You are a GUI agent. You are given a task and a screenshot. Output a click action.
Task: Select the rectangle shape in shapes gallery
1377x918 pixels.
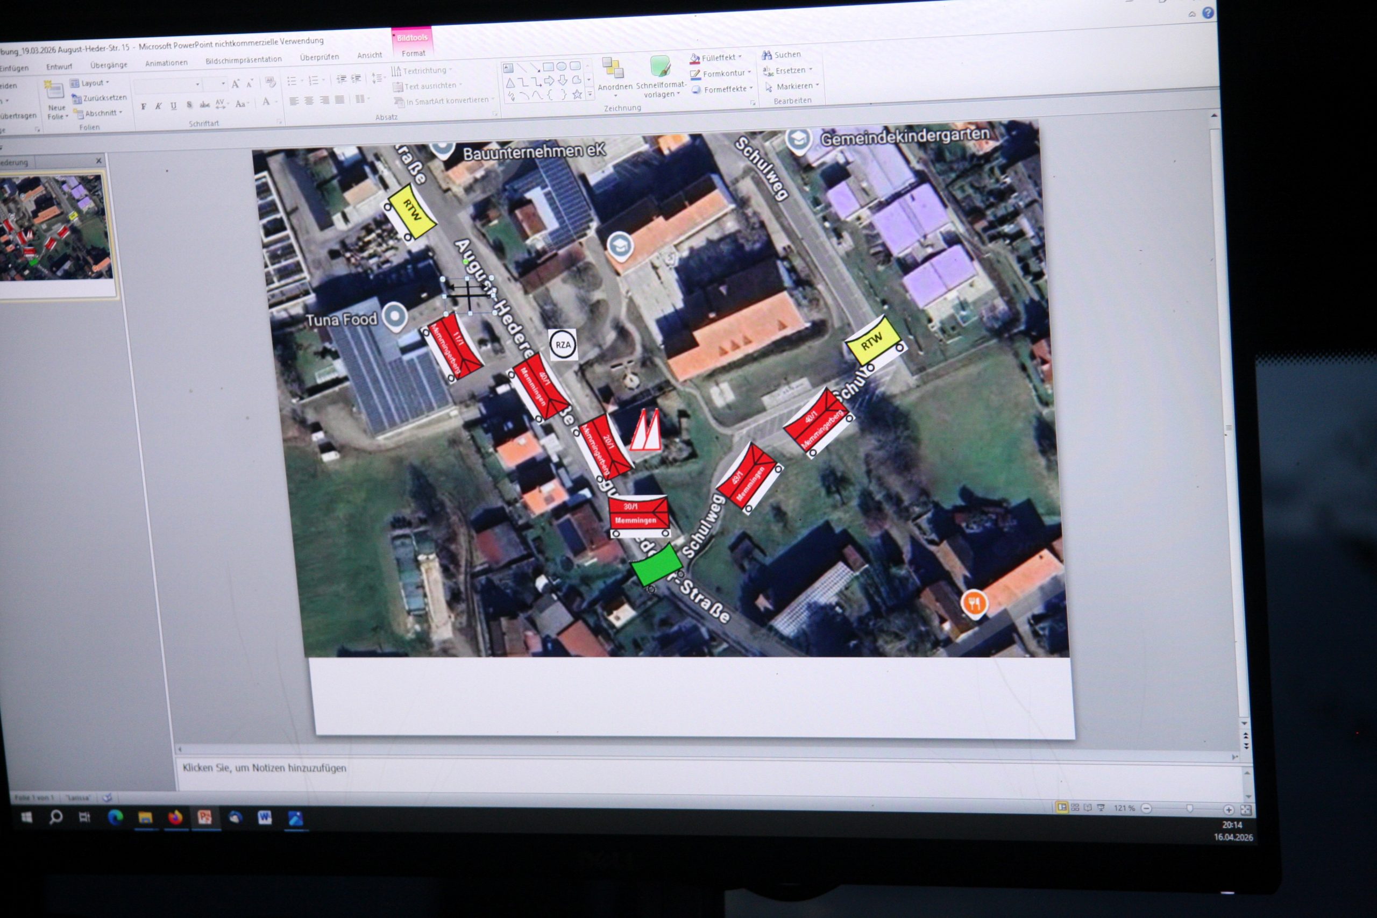[548, 66]
